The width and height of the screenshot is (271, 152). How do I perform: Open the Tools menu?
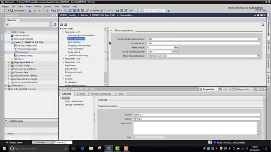(57, 6)
